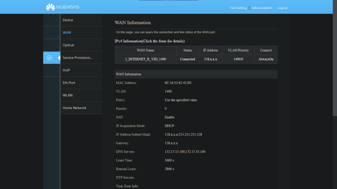Image resolution: width=337 pixels, height=189 pixels.
Task: Log out using the Logout link
Action: pos(282,8)
